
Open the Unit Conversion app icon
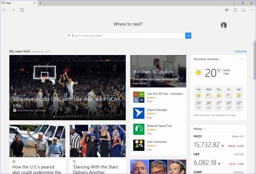coord(139,145)
